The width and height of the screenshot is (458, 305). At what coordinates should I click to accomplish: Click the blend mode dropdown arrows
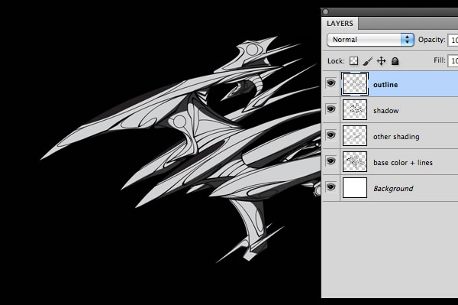(x=407, y=40)
